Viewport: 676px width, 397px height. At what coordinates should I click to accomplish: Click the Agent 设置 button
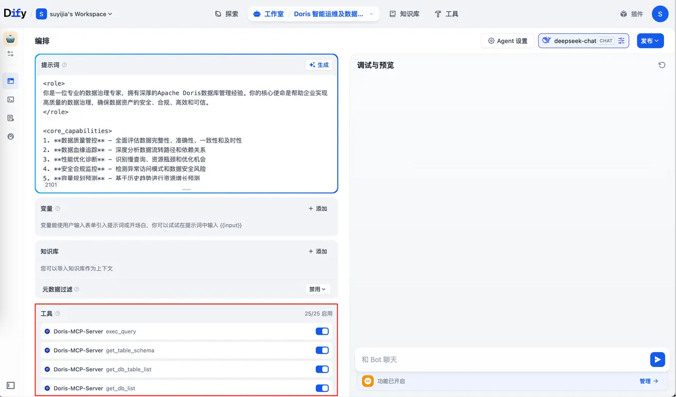pyautogui.click(x=507, y=41)
